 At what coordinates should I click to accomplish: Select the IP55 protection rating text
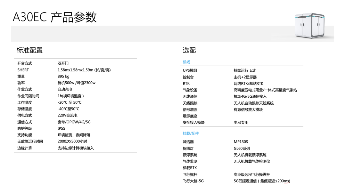tap(61, 128)
